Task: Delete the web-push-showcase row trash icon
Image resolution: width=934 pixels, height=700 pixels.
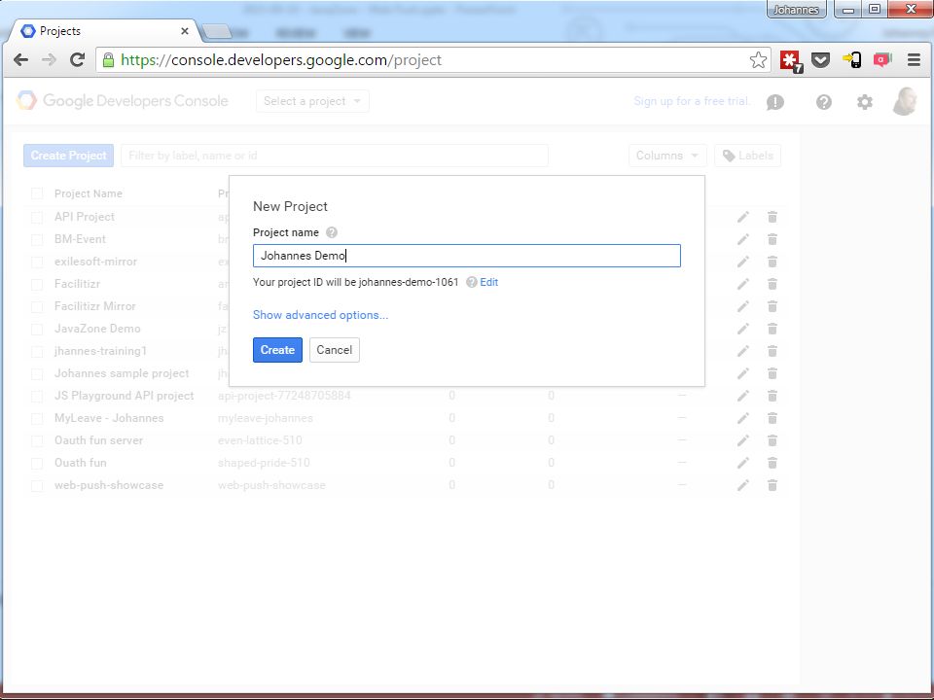Action: pos(772,485)
